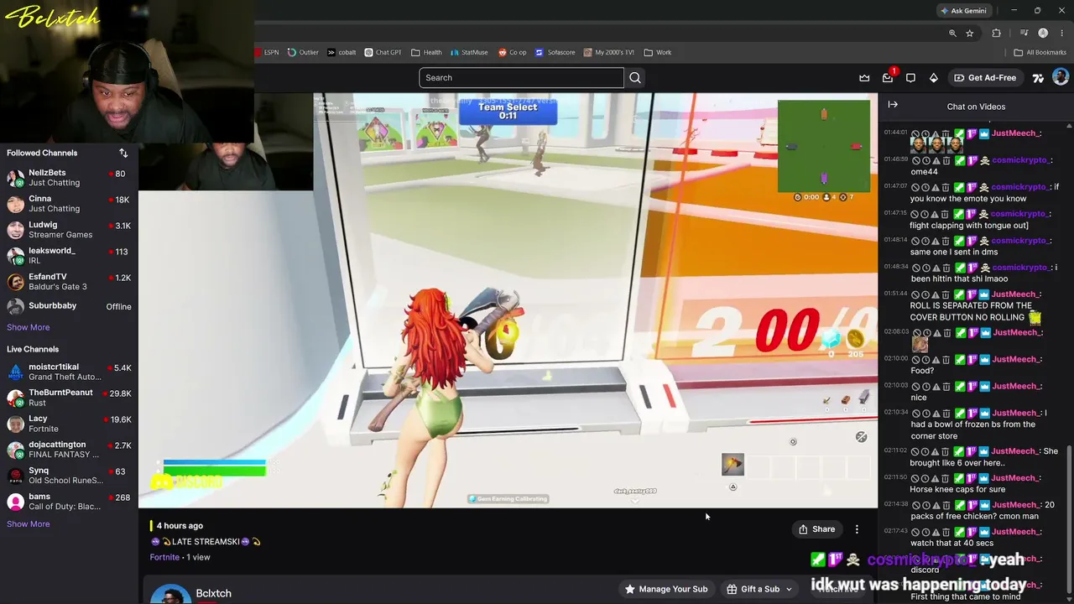The width and height of the screenshot is (1074, 604).
Task: Click the Get Ad-Free button
Action: pyautogui.click(x=985, y=78)
